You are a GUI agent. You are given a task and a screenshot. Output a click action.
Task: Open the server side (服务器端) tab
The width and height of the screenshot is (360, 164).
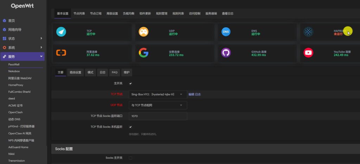(x=211, y=14)
